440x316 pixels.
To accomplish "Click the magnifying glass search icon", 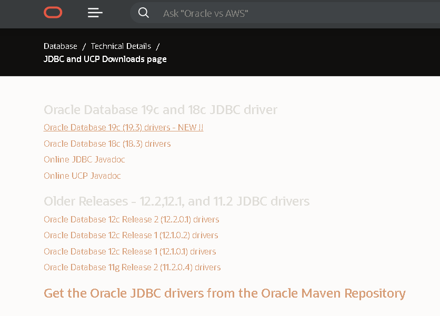I will [144, 13].
